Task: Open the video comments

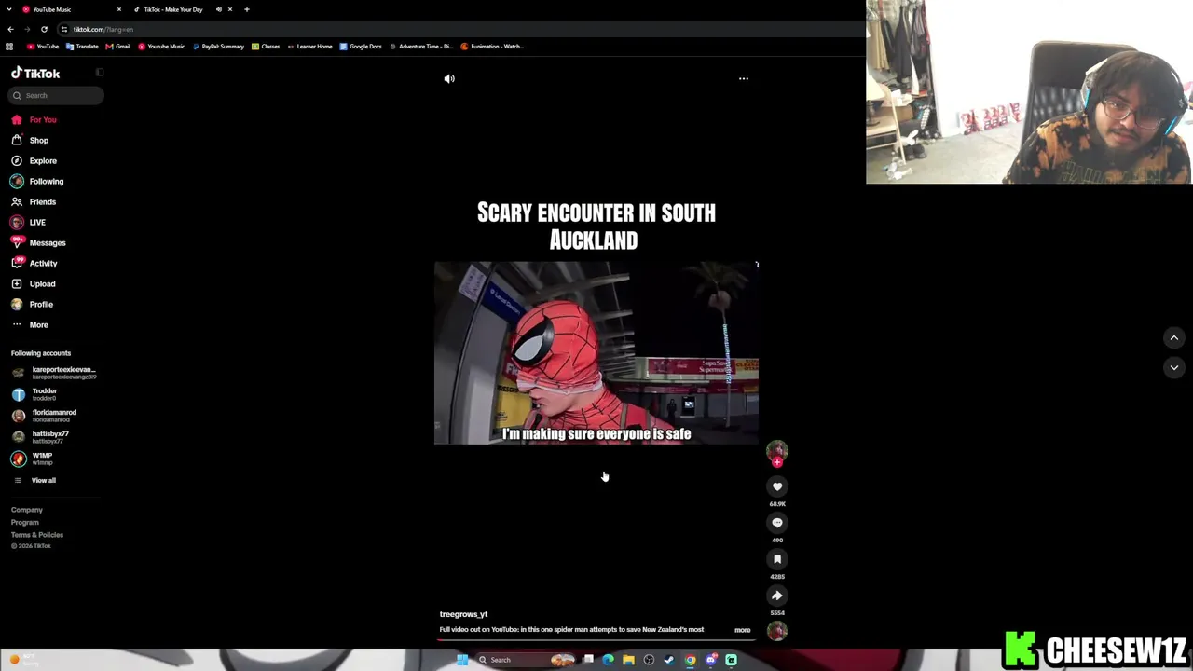Action: click(x=777, y=523)
